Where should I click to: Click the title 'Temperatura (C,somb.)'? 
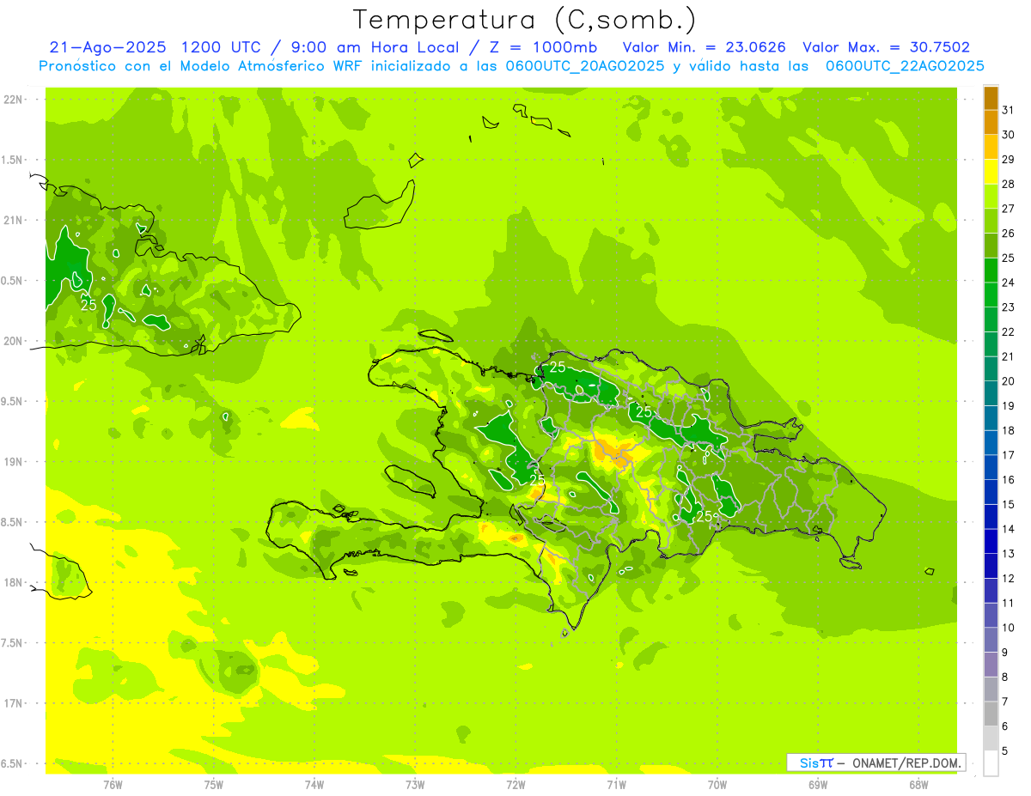pyautogui.click(x=525, y=20)
